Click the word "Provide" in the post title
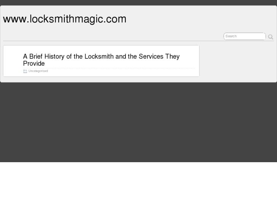The image size is (277, 207). click(x=34, y=63)
